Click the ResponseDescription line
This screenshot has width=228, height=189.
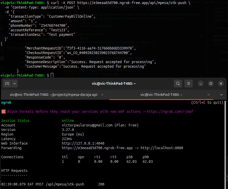point(90,62)
